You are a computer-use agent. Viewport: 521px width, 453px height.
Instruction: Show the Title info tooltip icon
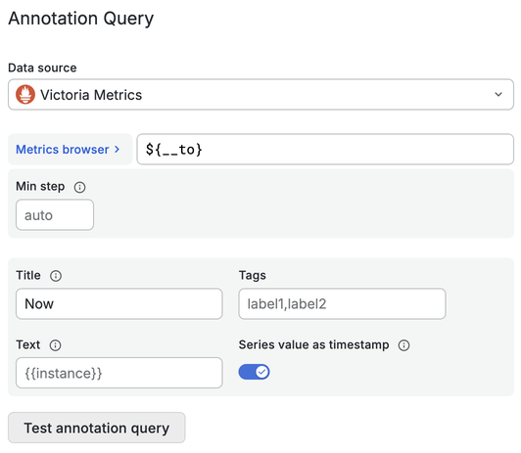click(x=56, y=276)
